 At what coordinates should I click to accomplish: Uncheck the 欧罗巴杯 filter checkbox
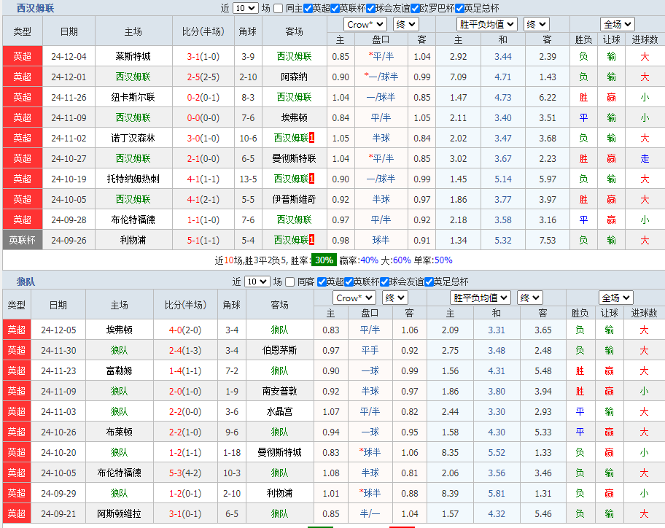(413, 7)
